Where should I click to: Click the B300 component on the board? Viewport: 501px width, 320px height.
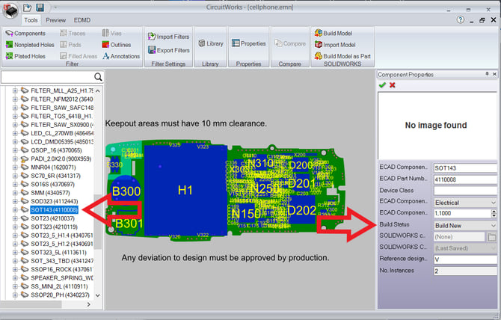coord(126,191)
